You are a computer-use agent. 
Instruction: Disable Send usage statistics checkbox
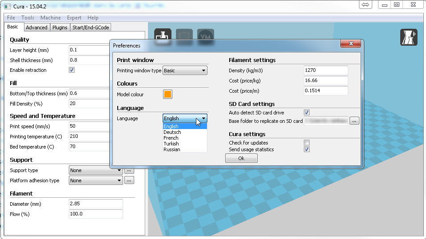point(307,149)
